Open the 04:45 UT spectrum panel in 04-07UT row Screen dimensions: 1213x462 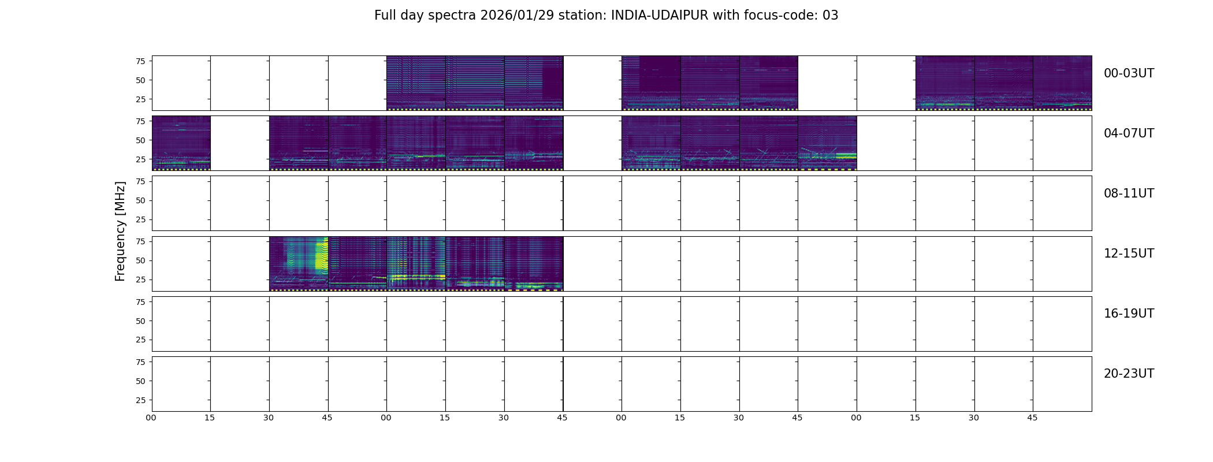358,143
